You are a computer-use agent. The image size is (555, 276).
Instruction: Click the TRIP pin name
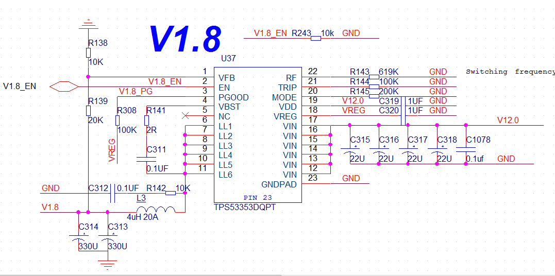288,87
